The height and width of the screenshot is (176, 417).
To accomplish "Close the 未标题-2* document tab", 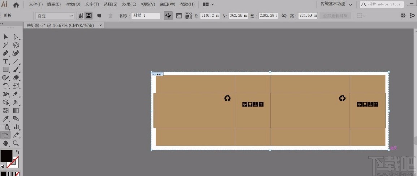I will pos(100,26).
